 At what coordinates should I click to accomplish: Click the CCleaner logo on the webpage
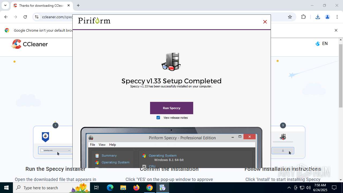click(x=29, y=44)
